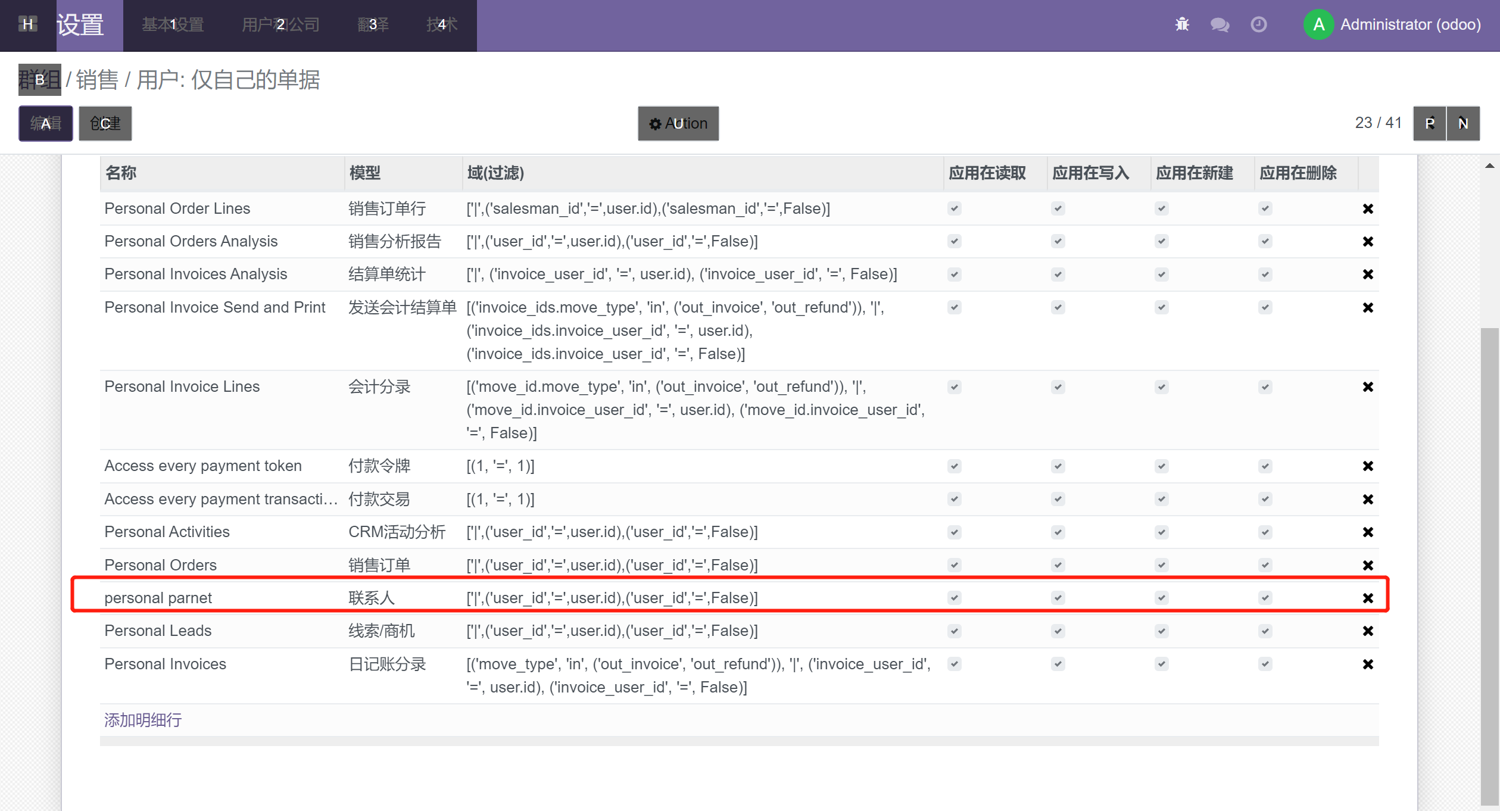Toggle delete checkbox for Personal Orders
The image size is (1500, 811).
[1265, 564]
